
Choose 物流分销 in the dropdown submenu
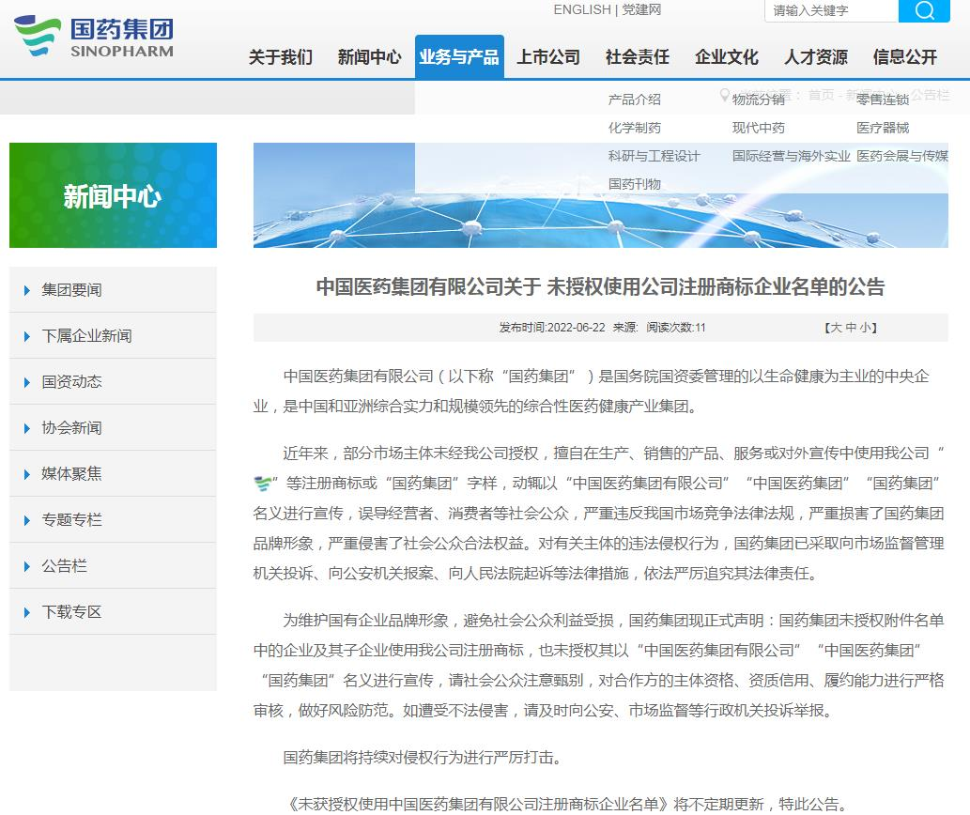pos(759,100)
